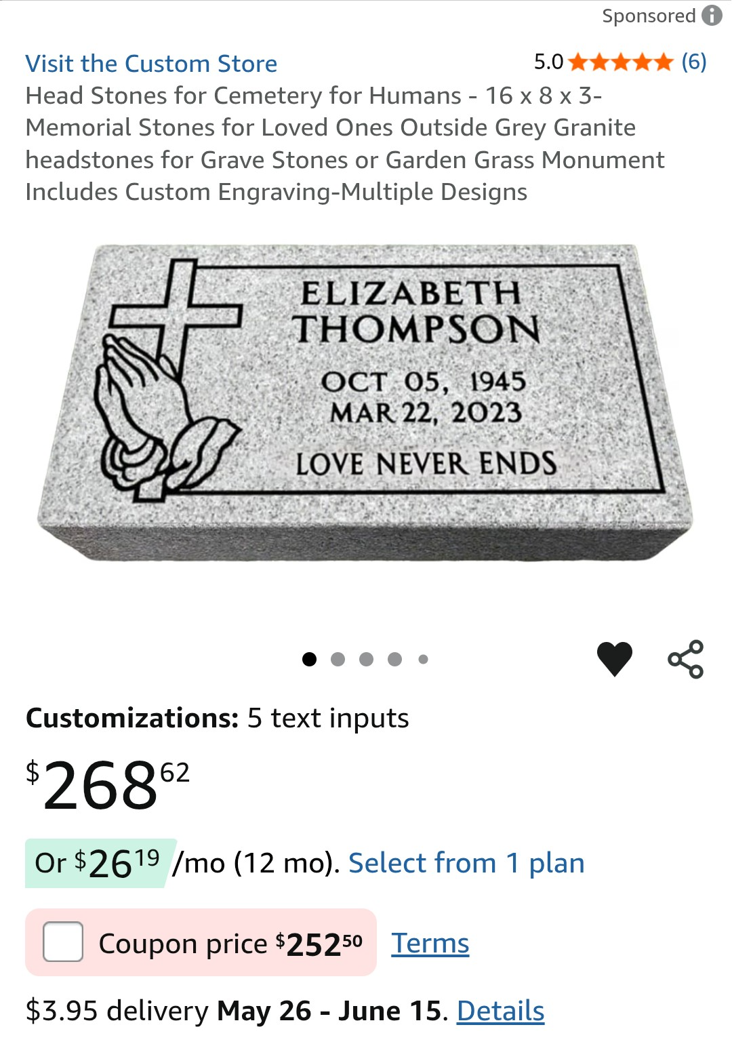Jump to third image carousel dot
The height and width of the screenshot is (1044, 732).
(367, 659)
